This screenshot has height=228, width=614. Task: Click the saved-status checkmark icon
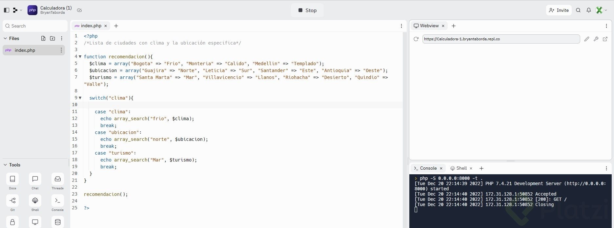(x=79, y=10)
